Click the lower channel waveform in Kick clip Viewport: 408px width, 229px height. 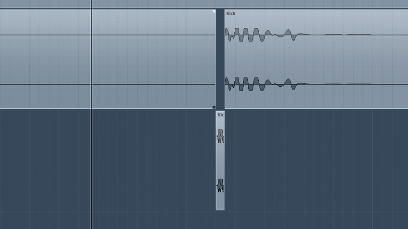(x=267, y=84)
